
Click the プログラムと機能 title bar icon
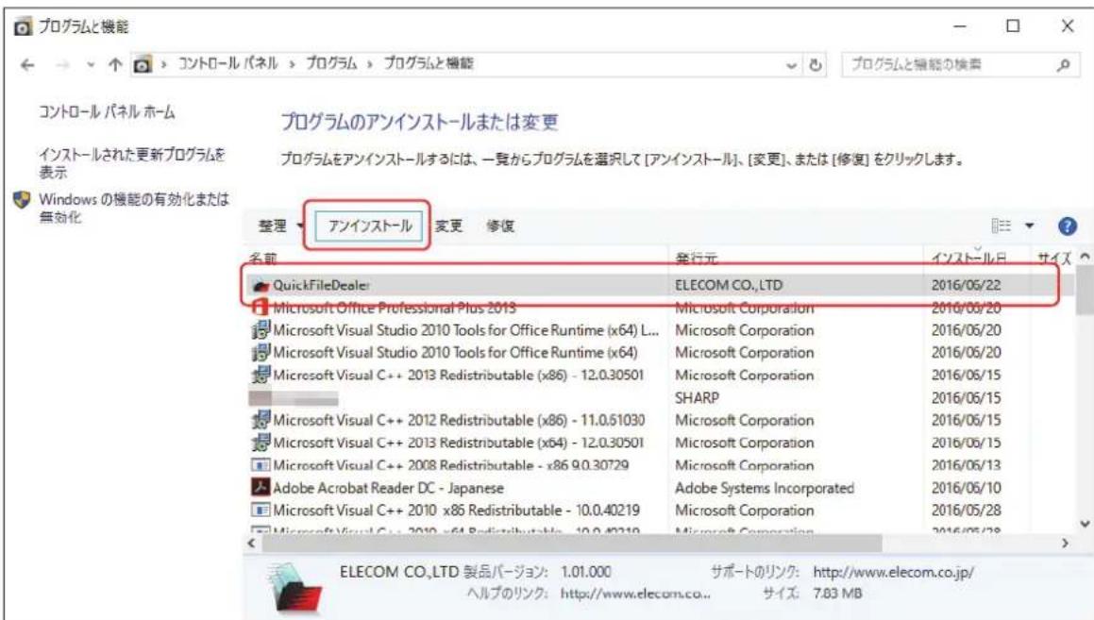pos(23,27)
